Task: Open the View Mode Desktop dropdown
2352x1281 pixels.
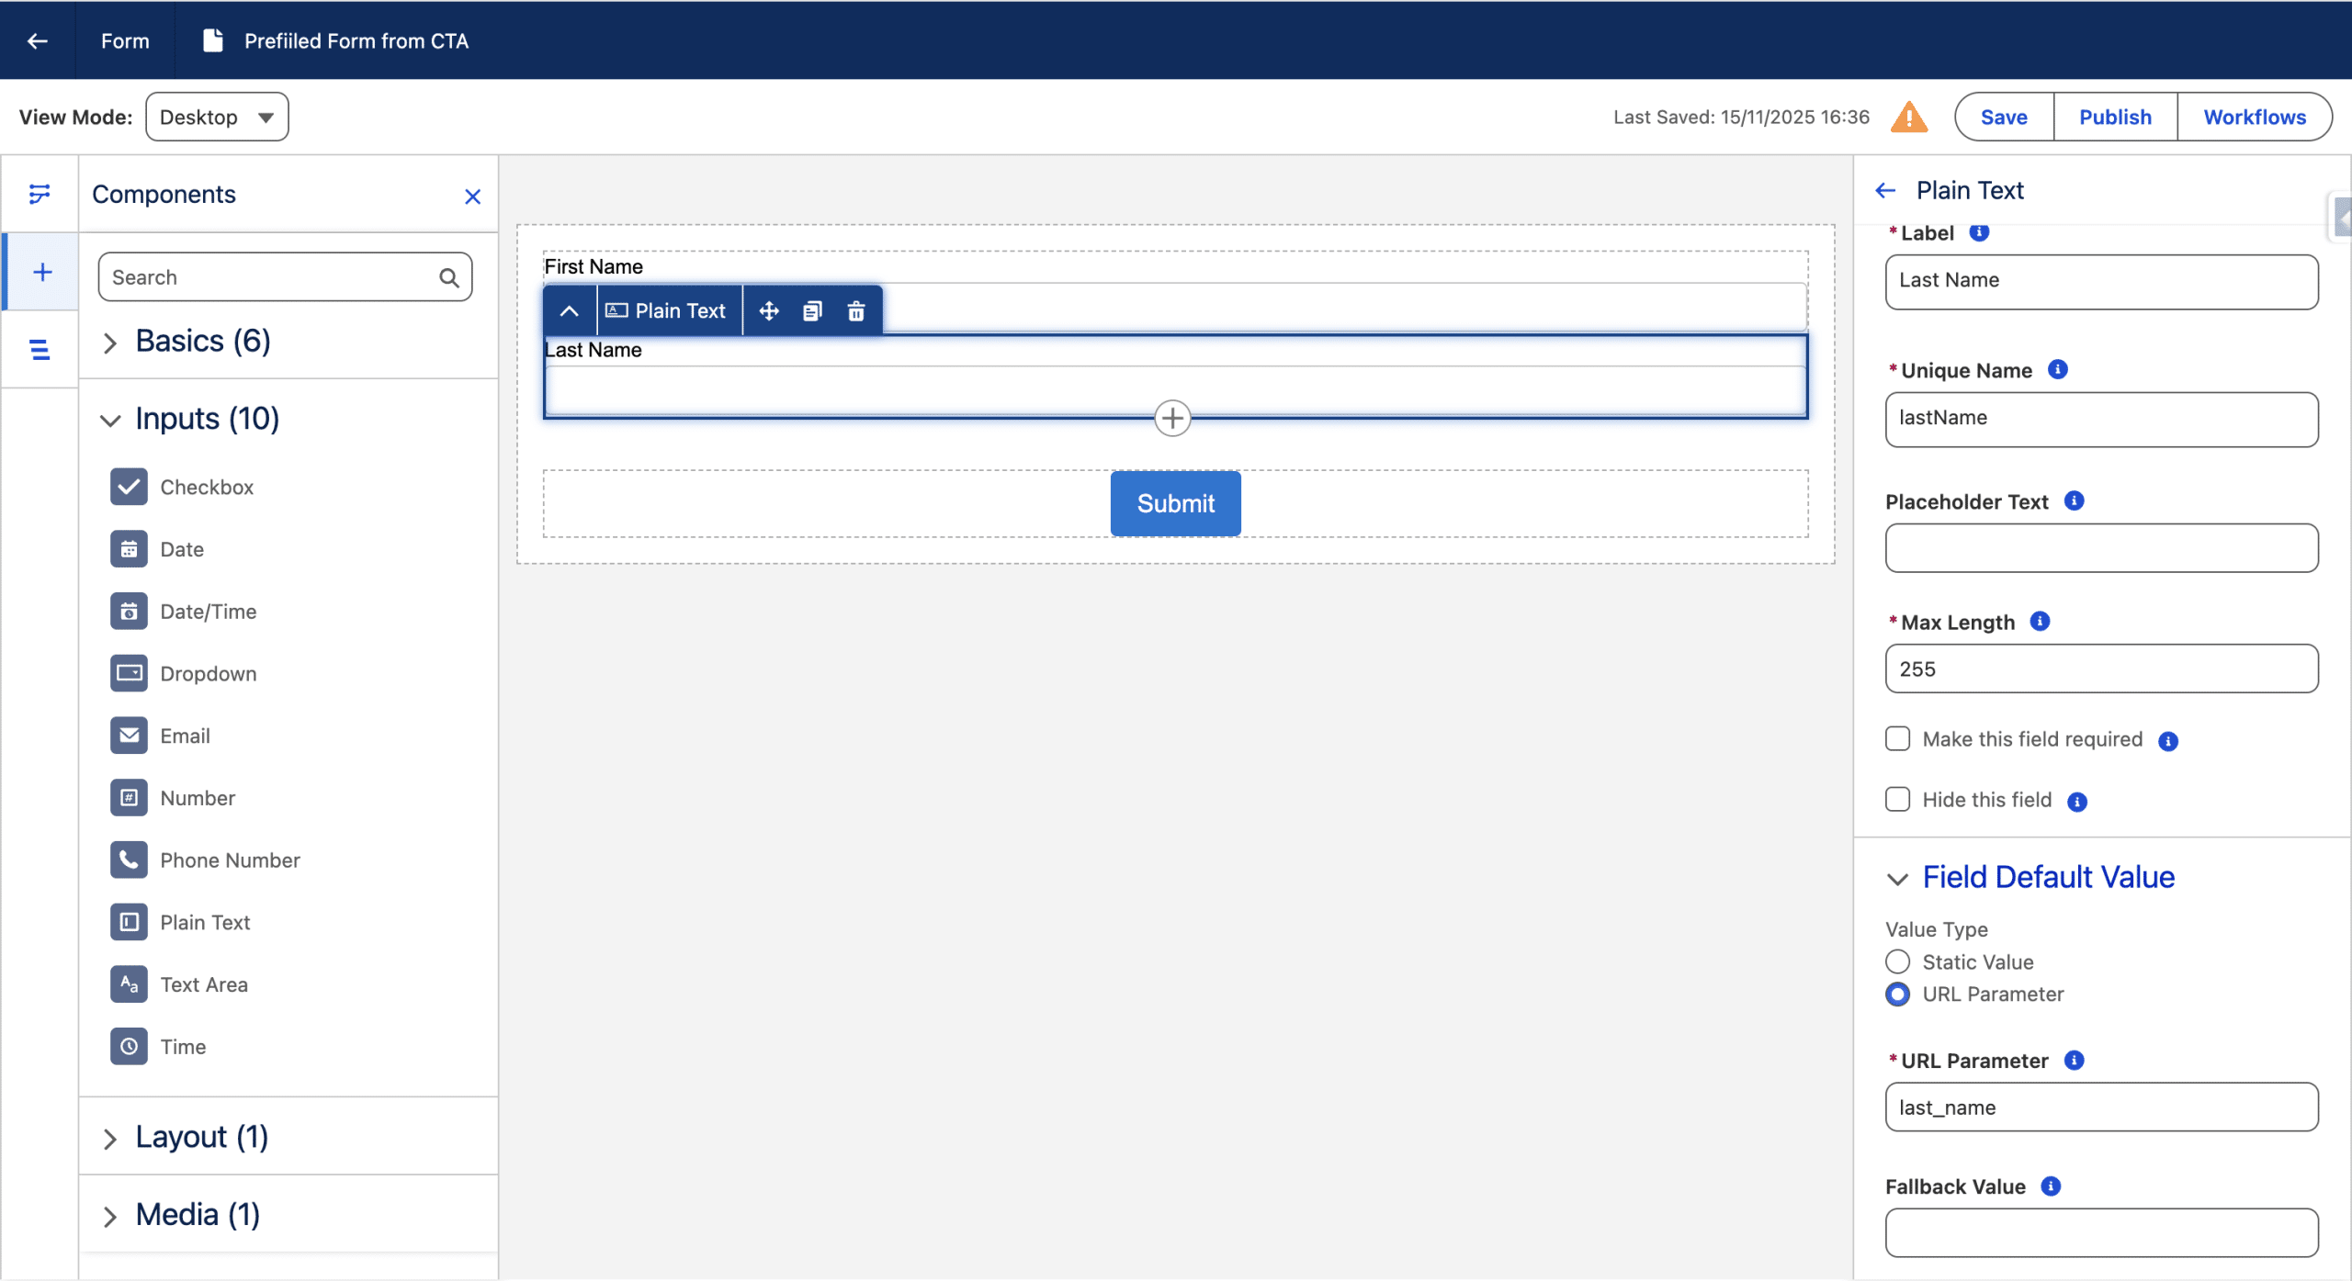Action: 217,118
